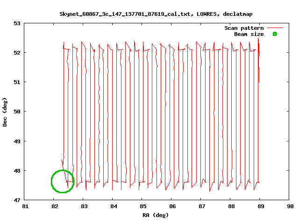Click the RA axis tick label 89
The image size is (299, 224).
point(261,206)
